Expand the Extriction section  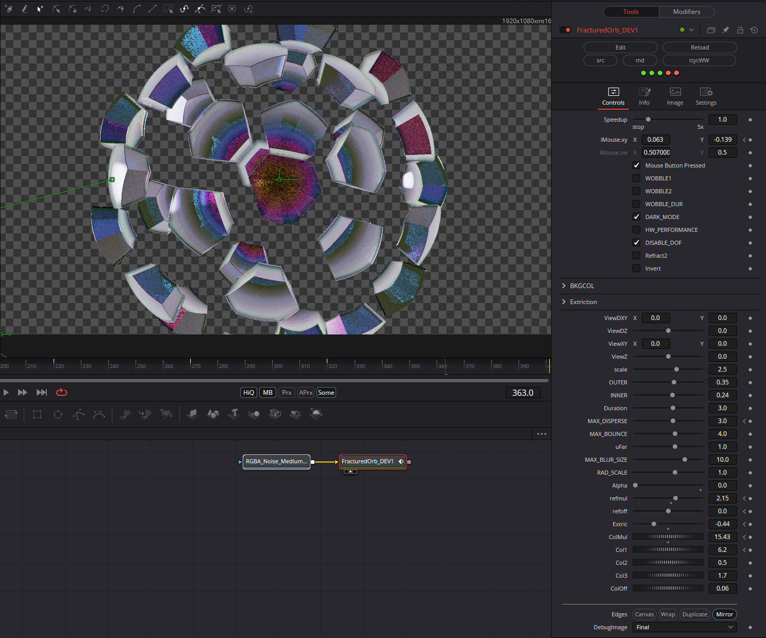pos(583,302)
